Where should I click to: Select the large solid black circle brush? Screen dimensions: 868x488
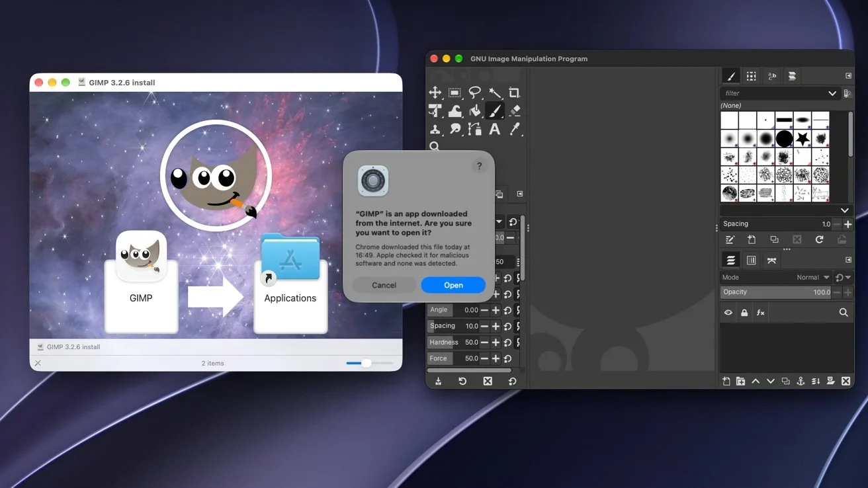pos(784,139)
